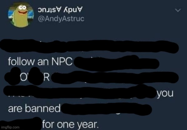Click the long black bar before "you"

(80, 92)
